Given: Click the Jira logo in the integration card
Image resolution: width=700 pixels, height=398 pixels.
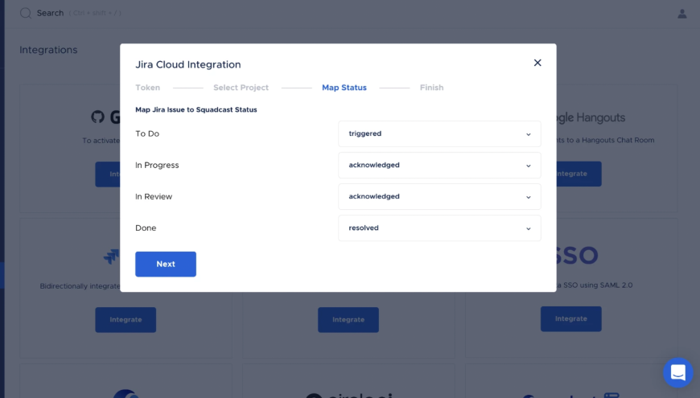Looking at the screenshot, I should pos(112,256).
